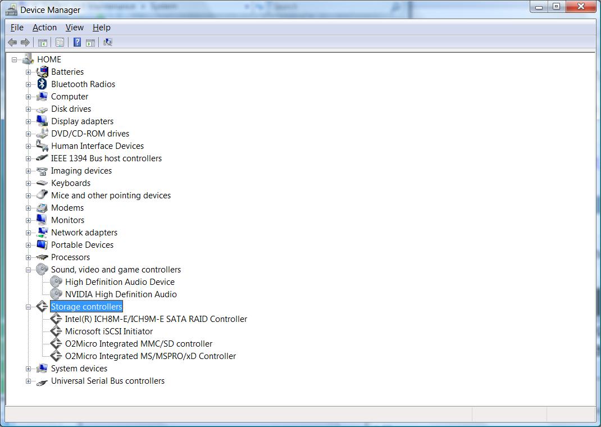Click the Forward arrow in the toolbar
601x427 pixels.
point(25,42)
